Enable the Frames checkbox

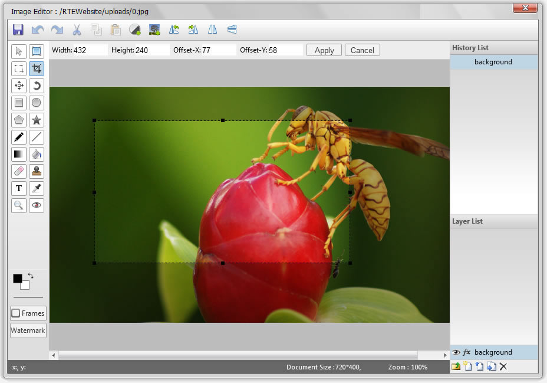pos(16,313)
